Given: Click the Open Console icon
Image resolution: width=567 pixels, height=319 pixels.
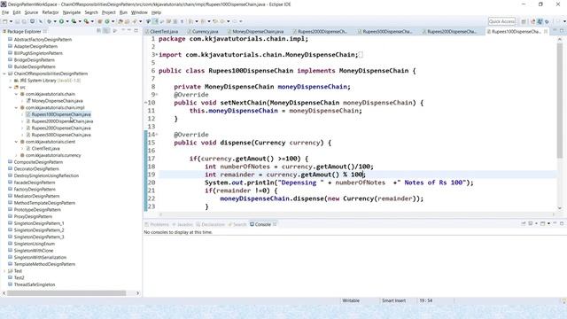Looking at the screenshot, I should [542, 224].
